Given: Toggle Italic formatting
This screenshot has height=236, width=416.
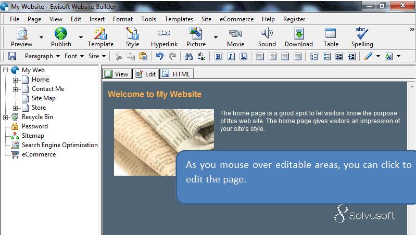Looking at the screenshot, I should tap(231, 57).
